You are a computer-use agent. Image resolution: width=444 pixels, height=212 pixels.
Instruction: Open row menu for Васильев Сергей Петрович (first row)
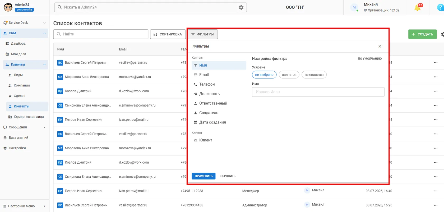[436, 63]
